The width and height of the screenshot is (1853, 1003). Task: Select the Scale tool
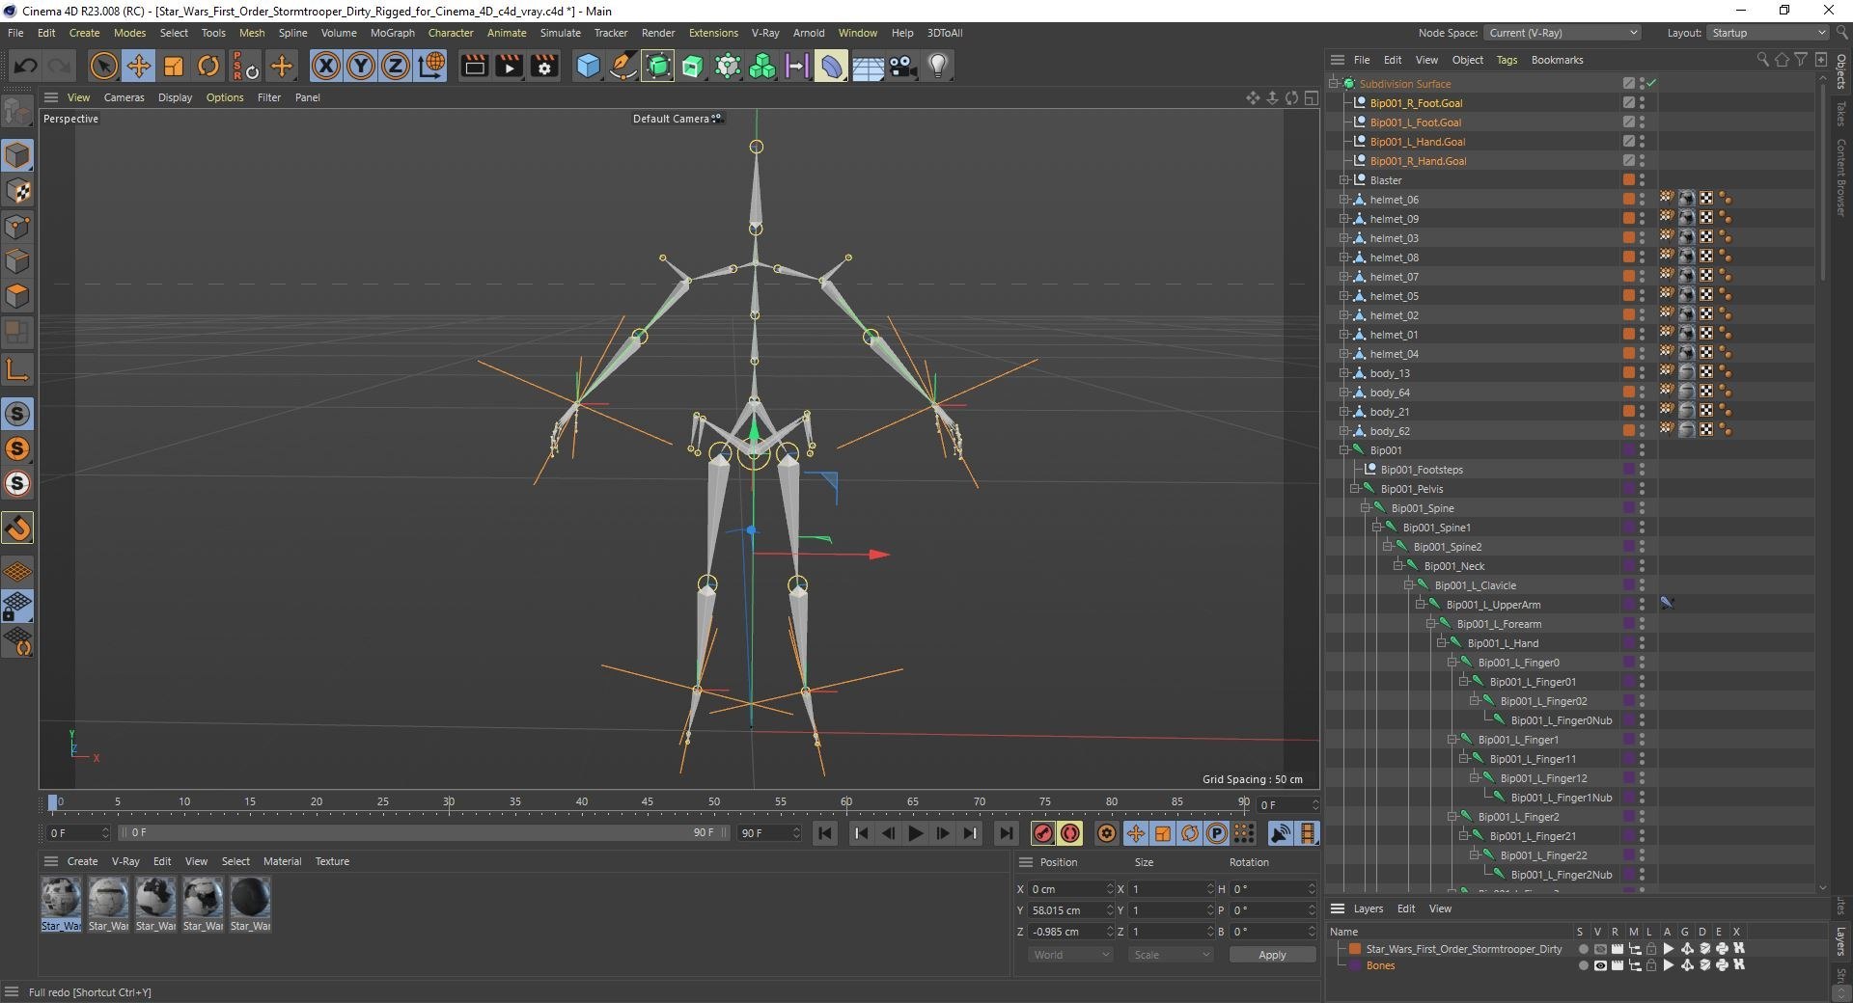click(x=174, y=67)
